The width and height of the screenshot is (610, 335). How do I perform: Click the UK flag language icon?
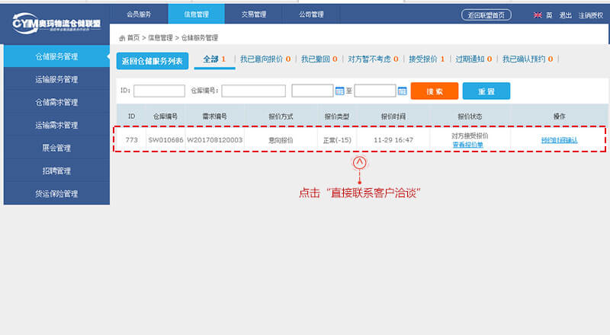(537, 14)
